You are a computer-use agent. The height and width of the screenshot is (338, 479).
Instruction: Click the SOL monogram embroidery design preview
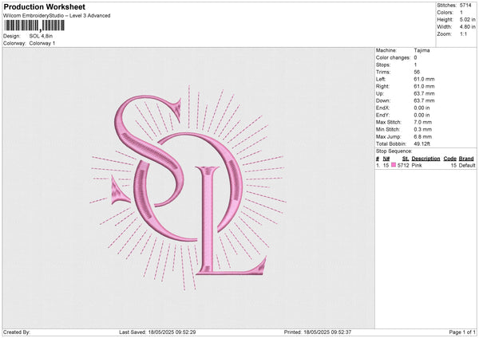point(188,189)
